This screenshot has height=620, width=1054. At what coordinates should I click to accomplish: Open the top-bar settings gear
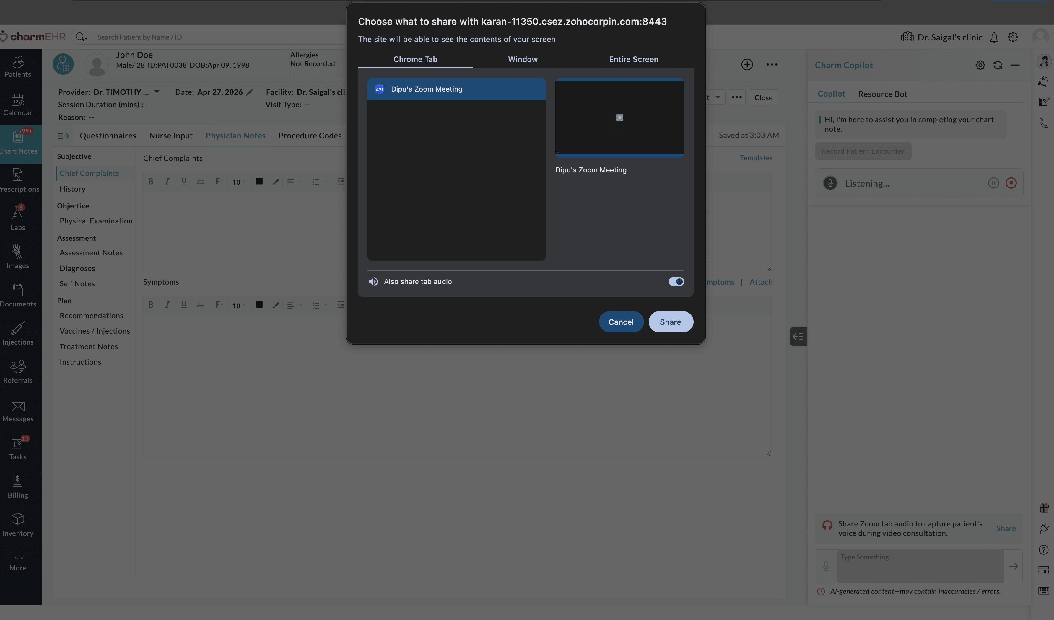tap(1013, 37)
